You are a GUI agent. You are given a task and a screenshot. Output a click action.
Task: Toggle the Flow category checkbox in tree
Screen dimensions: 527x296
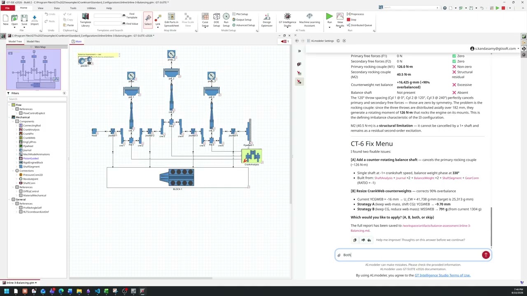[x=13, y=105]
